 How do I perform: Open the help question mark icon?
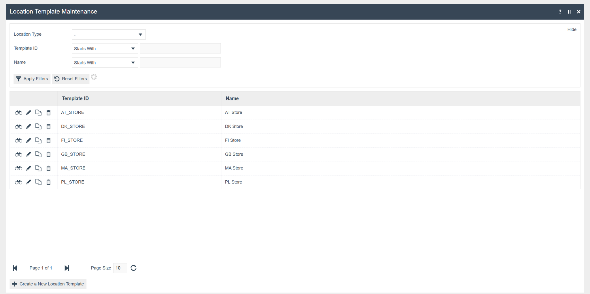pos(560,12)
